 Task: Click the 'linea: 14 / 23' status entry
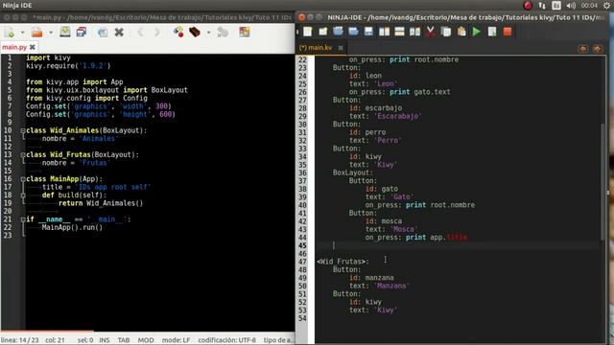point(20,340)
